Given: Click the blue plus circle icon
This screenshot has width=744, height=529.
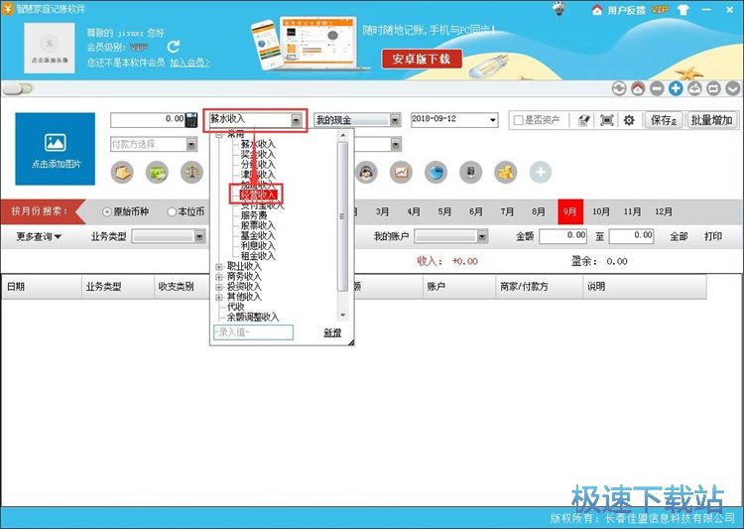Looking at the screenshot, I should pos(676,88).
